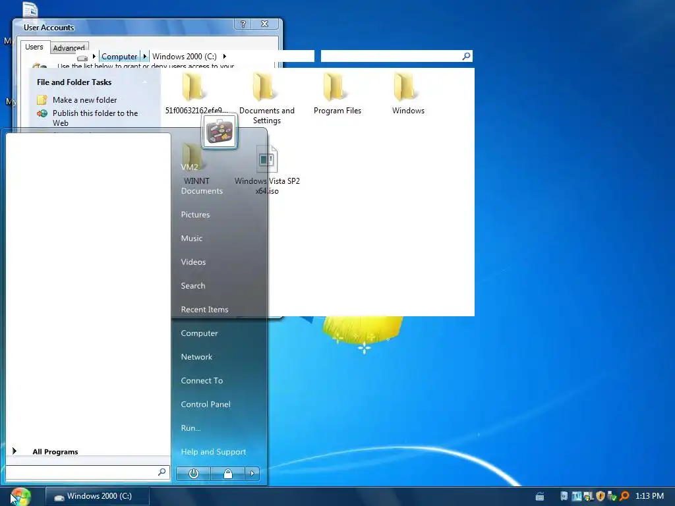Open Network from the Start menu
Screen dimensions: 675x506
tap(196, 356)
